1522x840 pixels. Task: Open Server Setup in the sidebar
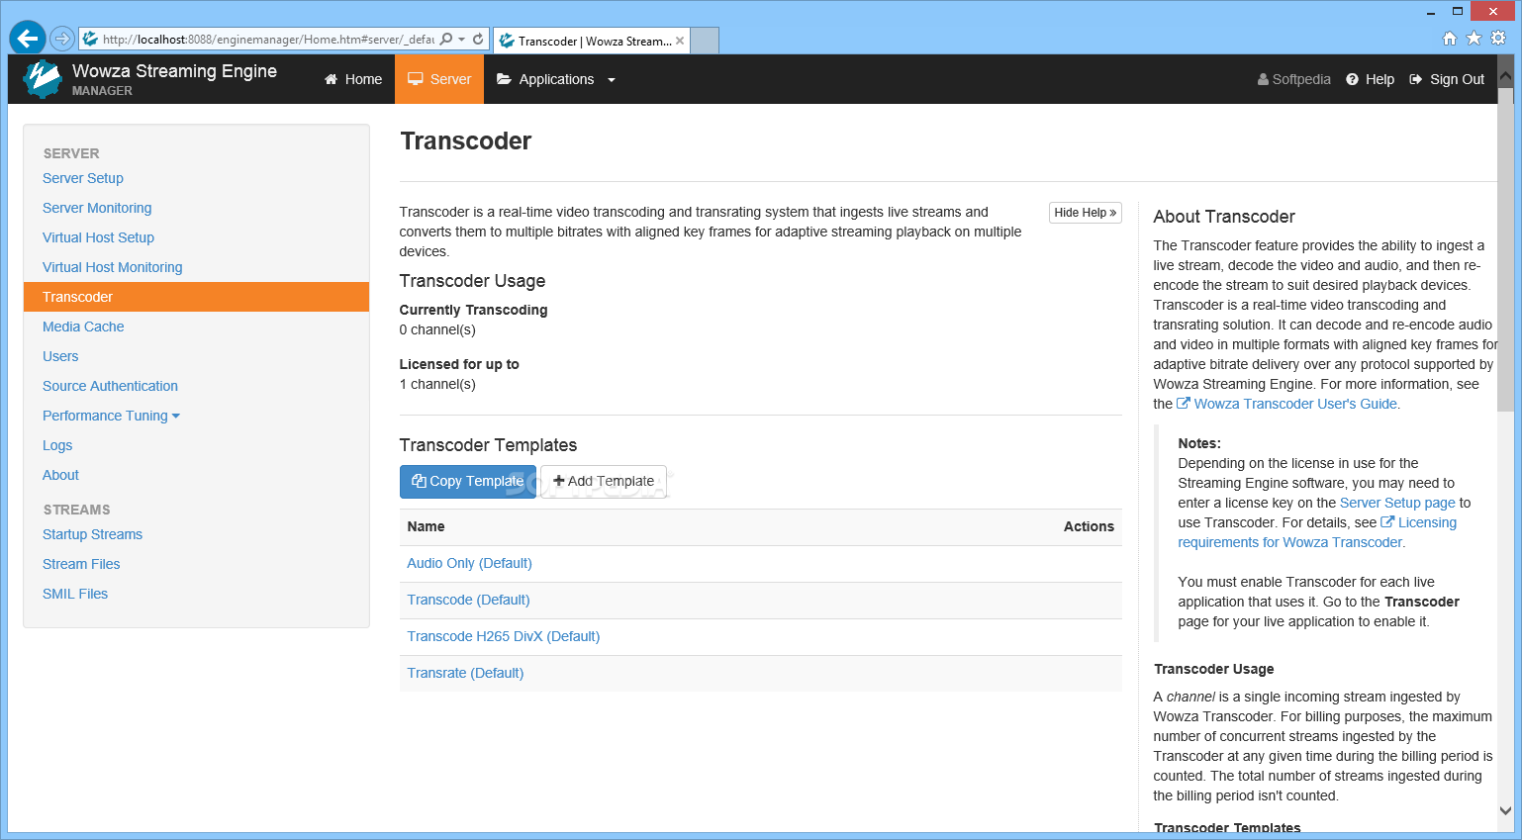coord(83,178)
